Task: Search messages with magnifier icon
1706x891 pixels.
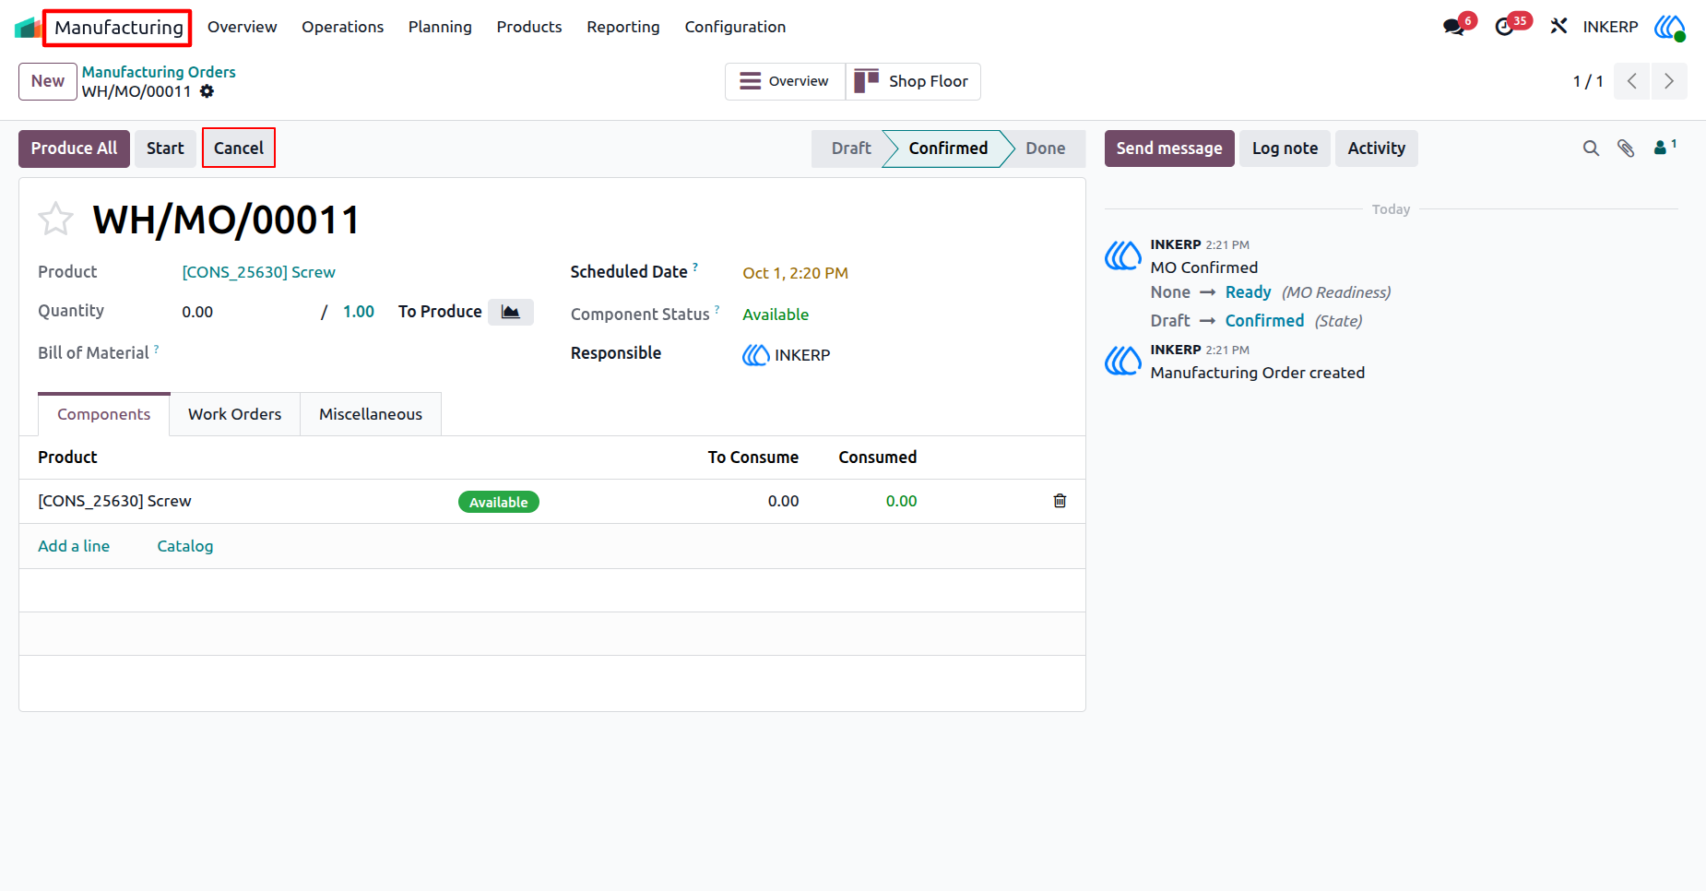Action: [x=1591, y=148]
